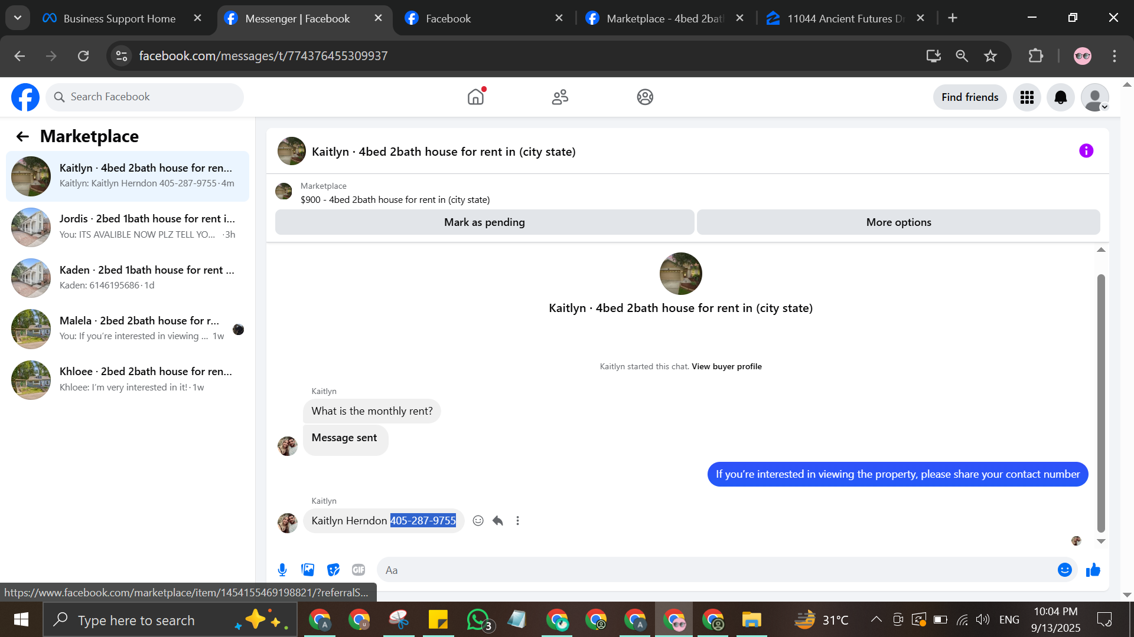Image resolution: width=1134 pixels, height=637 pixels.
Task: Open browser zoom indicator icon
Action: coord(962,56)
